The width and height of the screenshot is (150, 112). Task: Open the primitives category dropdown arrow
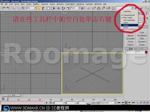tap(146, 22)
